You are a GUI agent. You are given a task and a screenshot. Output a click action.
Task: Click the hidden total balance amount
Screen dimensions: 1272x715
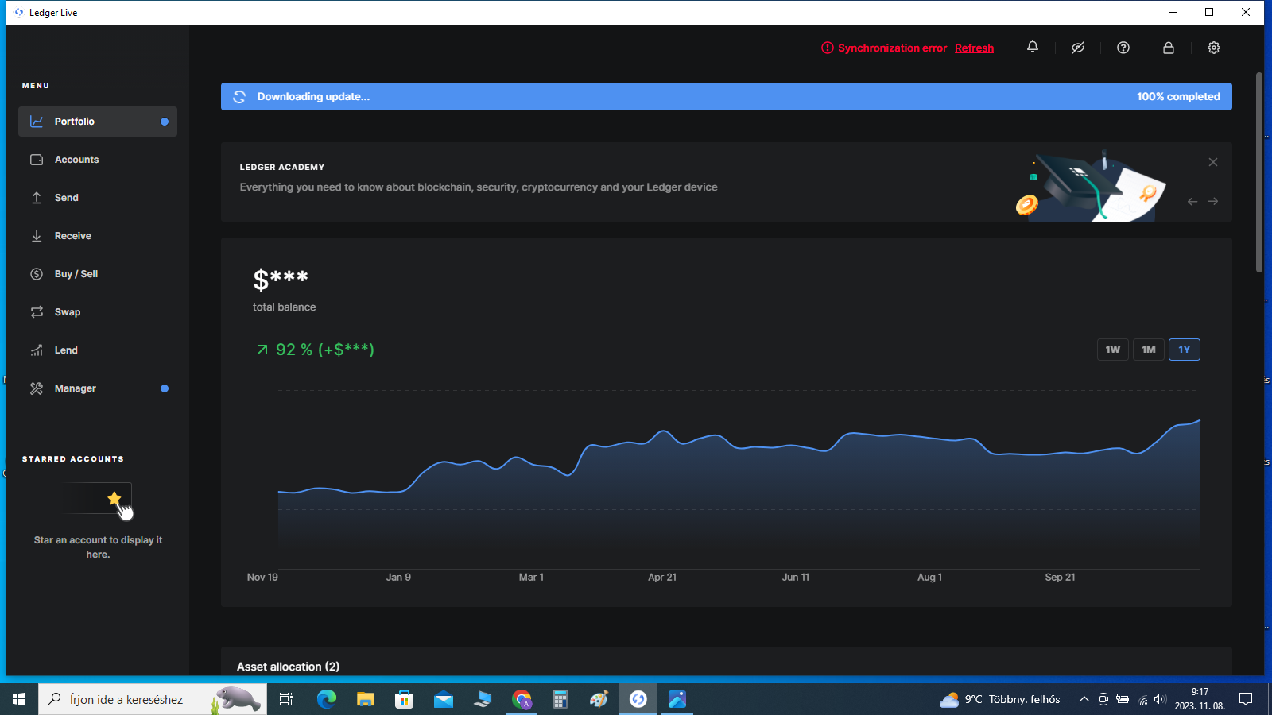[x=281, y=279]
